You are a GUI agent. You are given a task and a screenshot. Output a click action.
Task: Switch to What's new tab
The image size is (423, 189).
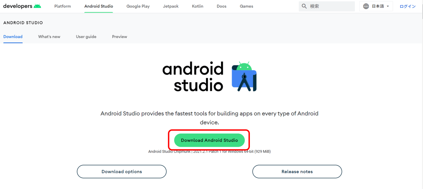49,37
